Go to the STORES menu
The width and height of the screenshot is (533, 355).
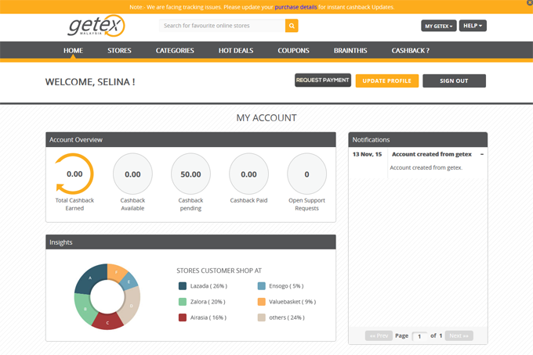pyautogui.click(x=119, y=51)
